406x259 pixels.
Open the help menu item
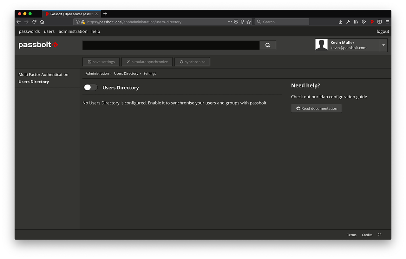tap(96, 31)
